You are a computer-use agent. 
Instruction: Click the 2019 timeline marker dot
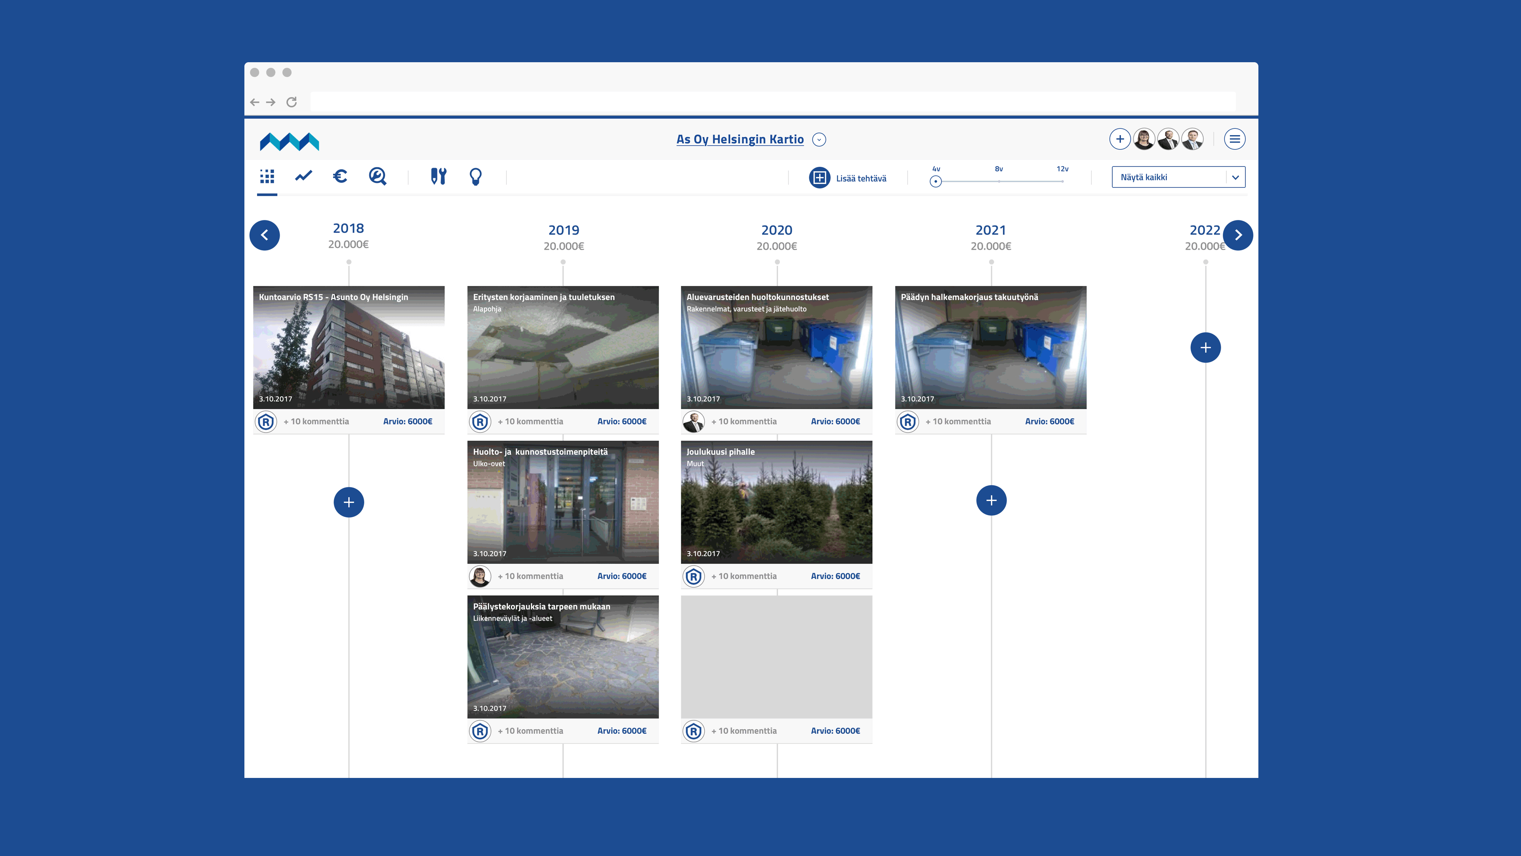coord(563,262)
